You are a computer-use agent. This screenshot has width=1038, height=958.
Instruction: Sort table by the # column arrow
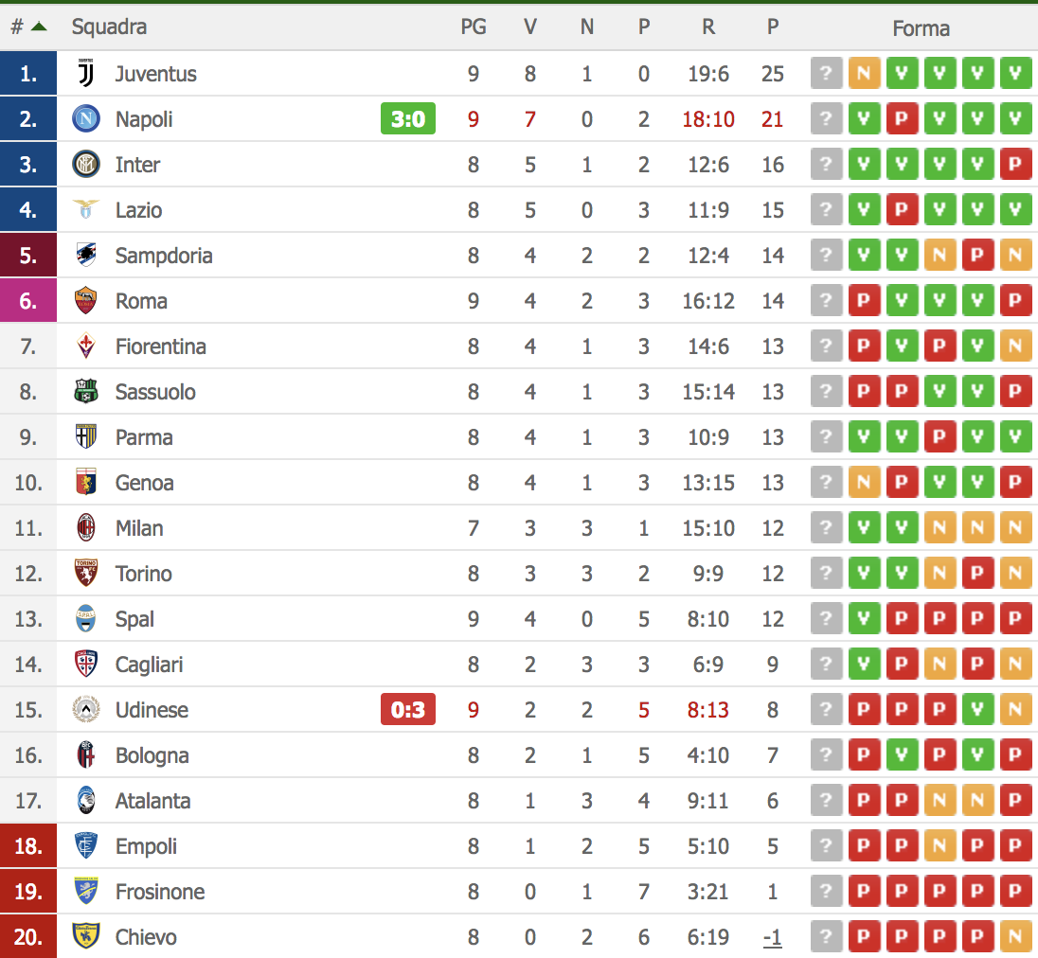[39, 27]
